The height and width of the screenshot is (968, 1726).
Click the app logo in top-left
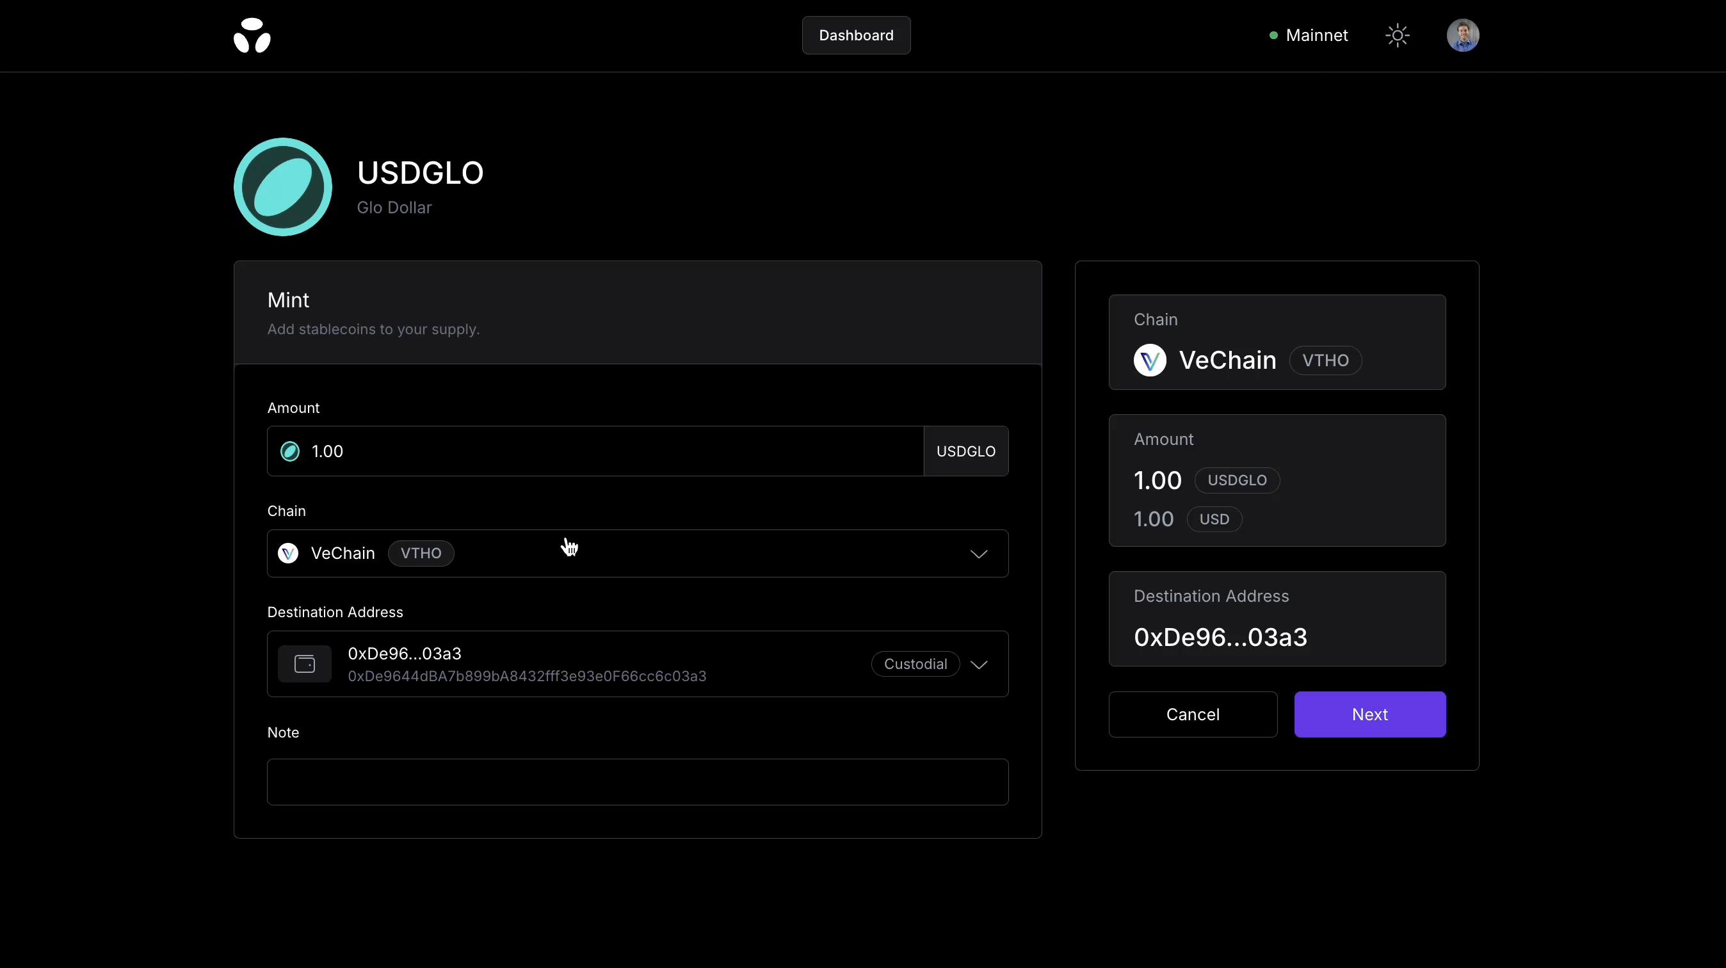click(252, 35)
